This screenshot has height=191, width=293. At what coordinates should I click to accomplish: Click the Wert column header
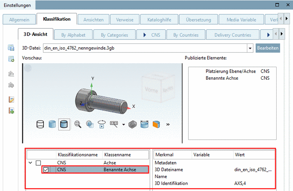(254, 155)
